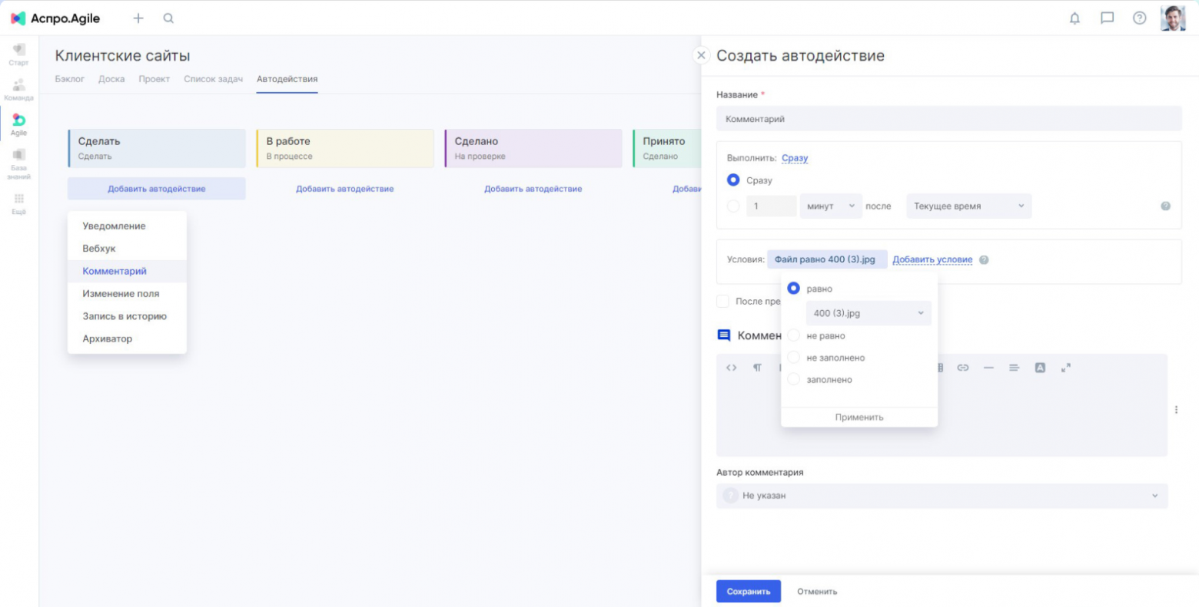
Task: Click the paragraph format icon in the editor
Action: point(757,368)
